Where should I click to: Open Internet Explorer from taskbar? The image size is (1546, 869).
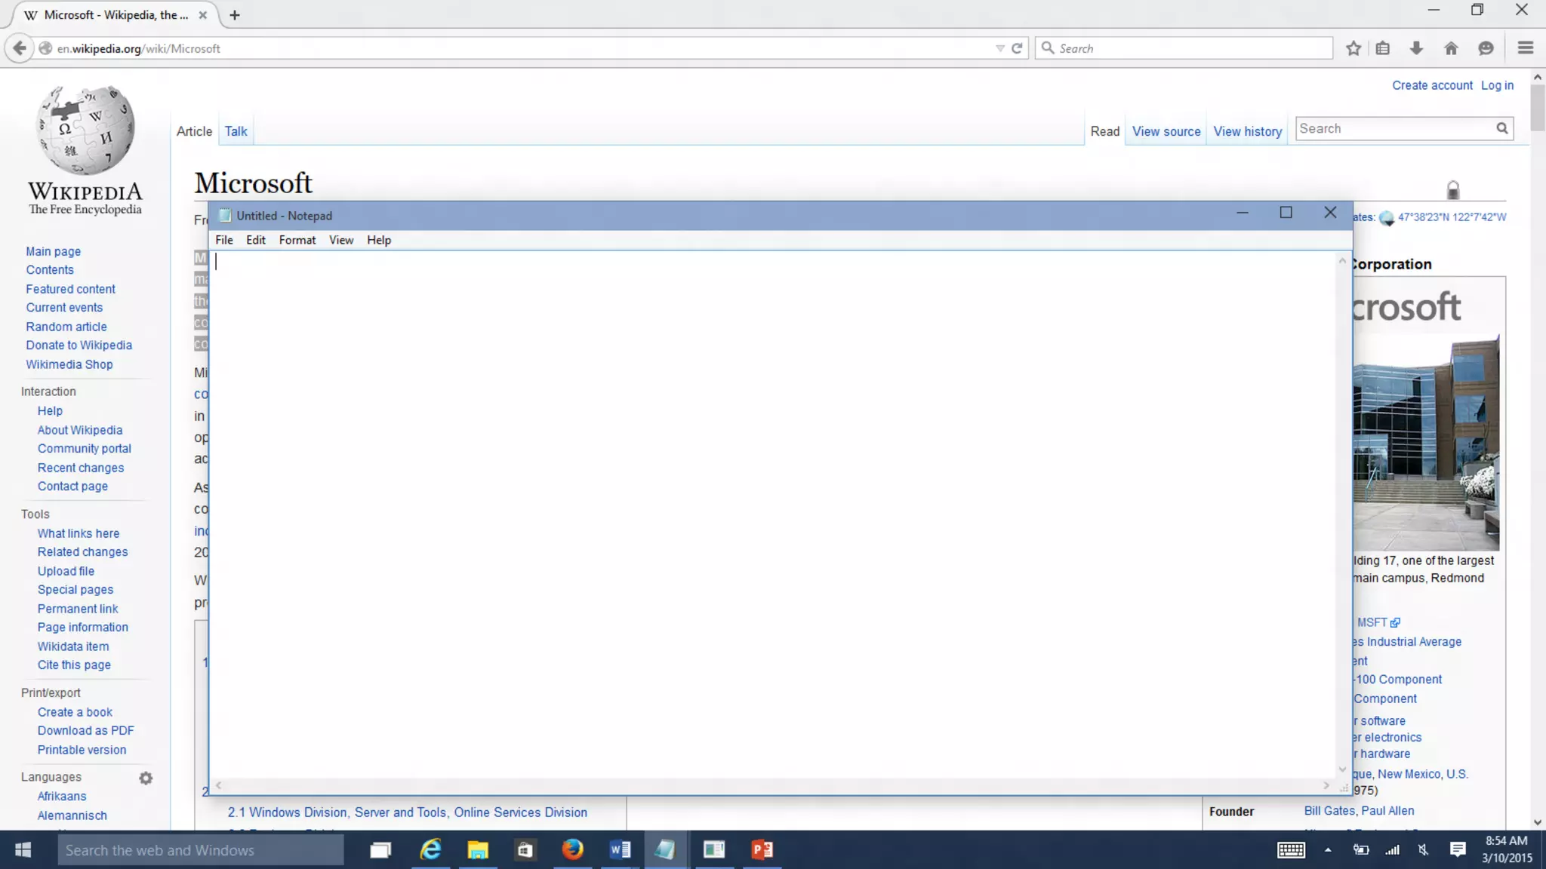point(430,850)
